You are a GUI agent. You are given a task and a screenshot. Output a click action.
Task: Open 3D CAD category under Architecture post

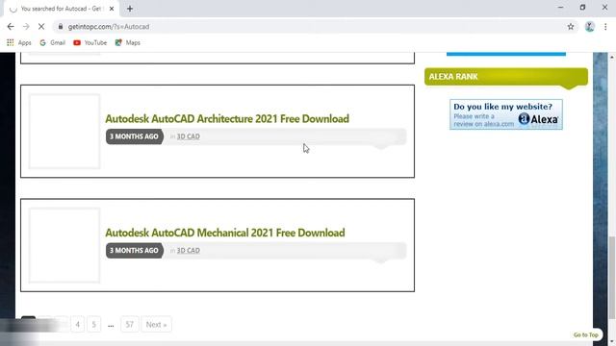(x=189, y=136)
